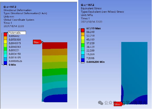This screenshot has width=152, height=109.
Task: Click the cyan swatch beside 15.069
Action: point(83,53)
